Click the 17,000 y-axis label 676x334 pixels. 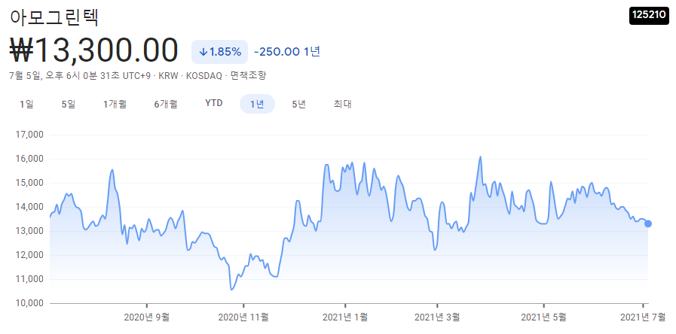29,135
